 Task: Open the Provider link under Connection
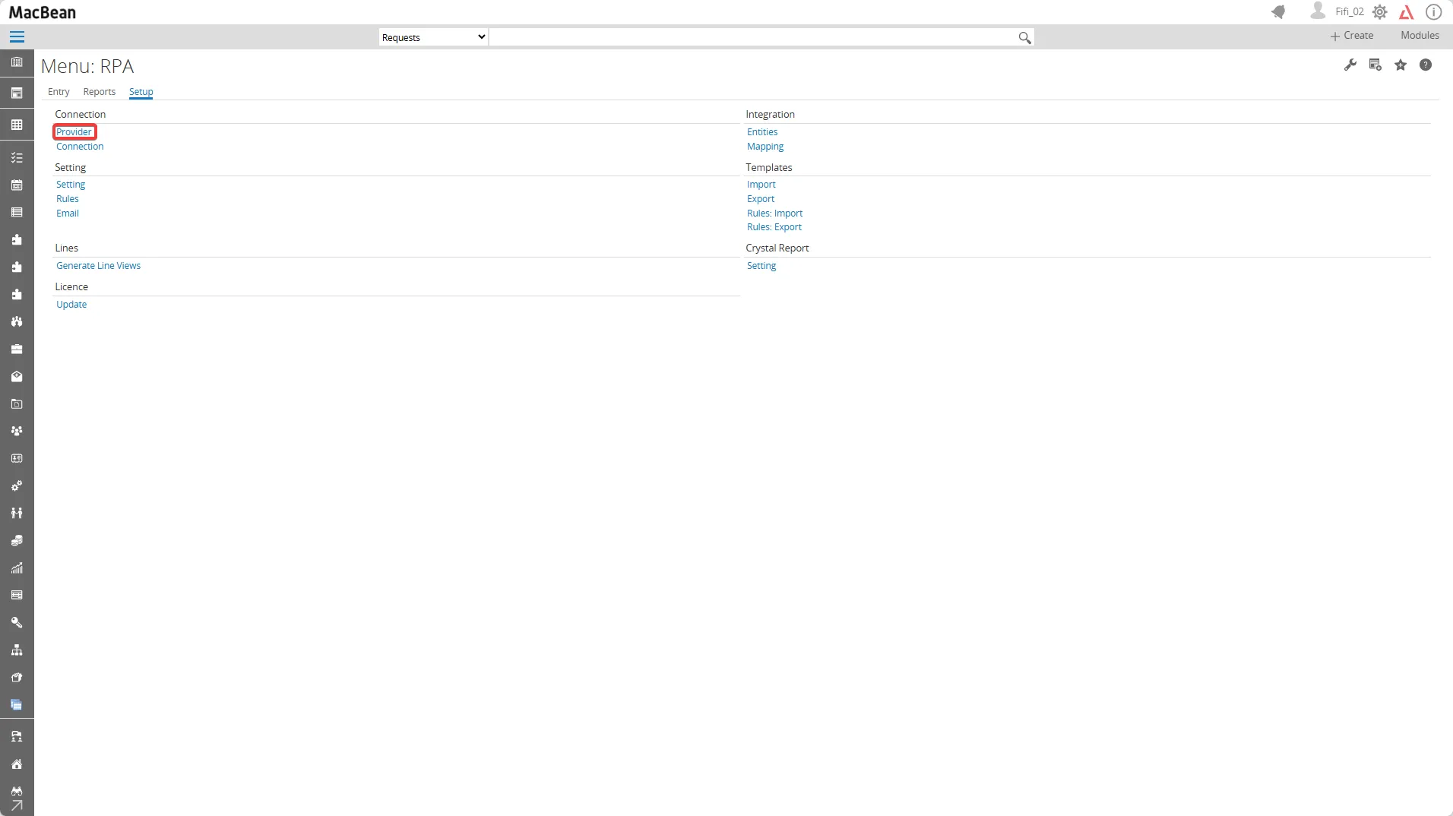tap(74, 131)
